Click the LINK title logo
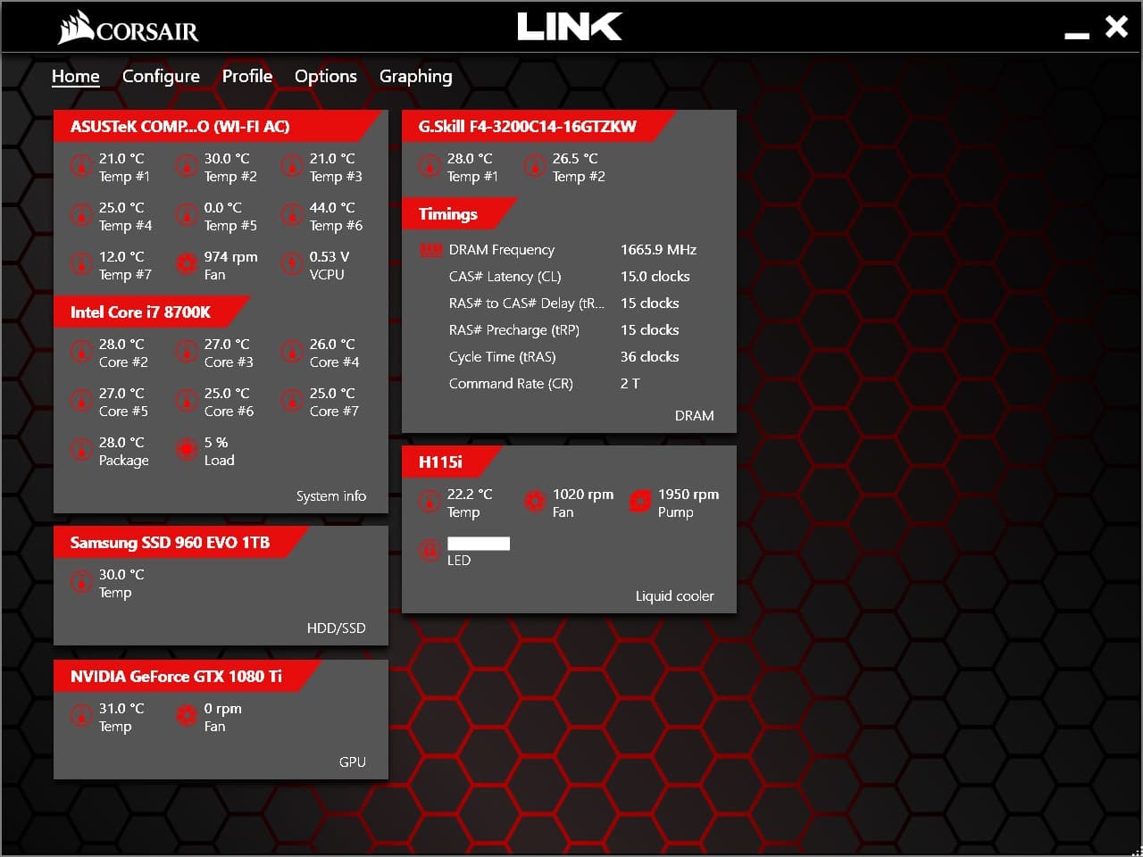 point(570,26)
